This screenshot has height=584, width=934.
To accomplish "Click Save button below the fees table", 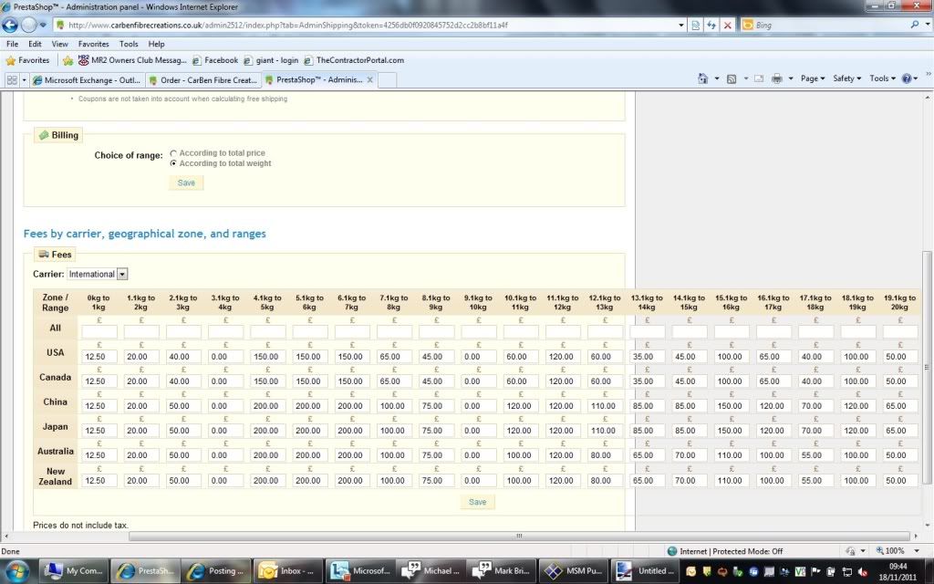I will [x=477, y=502].
